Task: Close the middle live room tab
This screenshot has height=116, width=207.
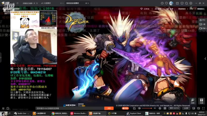Action: [x=63, y=3]
